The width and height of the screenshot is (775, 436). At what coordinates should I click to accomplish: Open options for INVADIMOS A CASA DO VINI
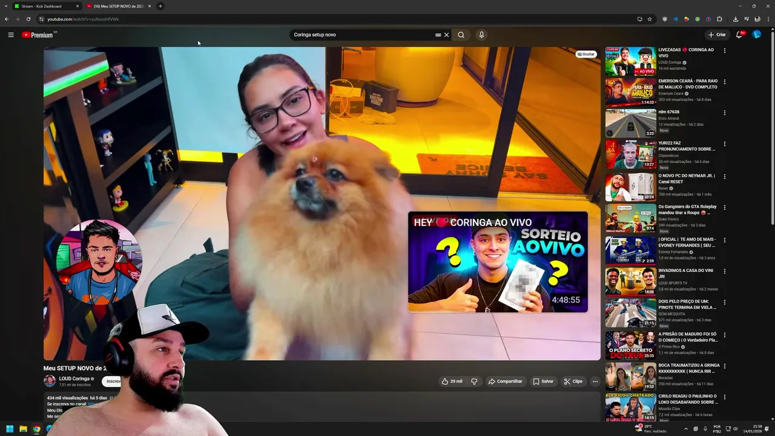coord(724,271)
